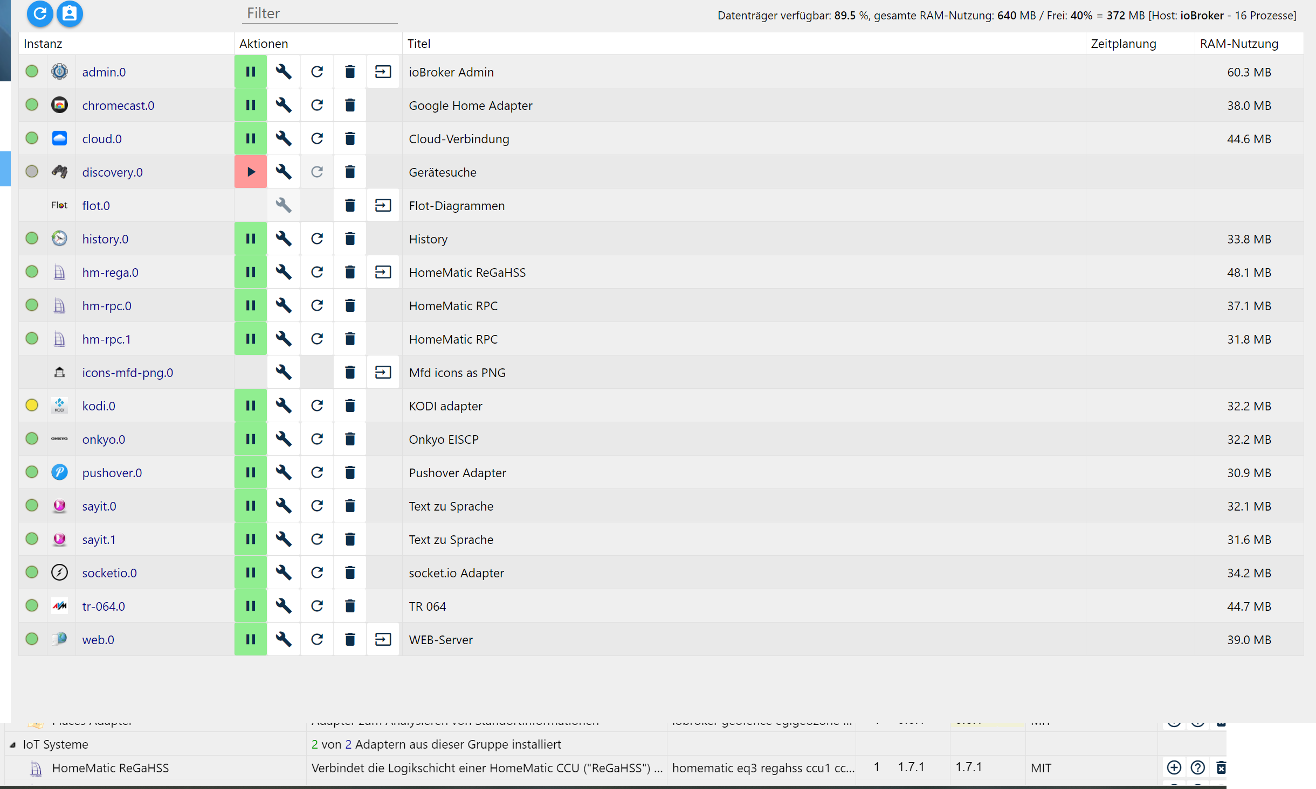This screenshot has height=789, width=1316.
Task: Reload the chromecast.0 instance
Action: coord(317,105)
